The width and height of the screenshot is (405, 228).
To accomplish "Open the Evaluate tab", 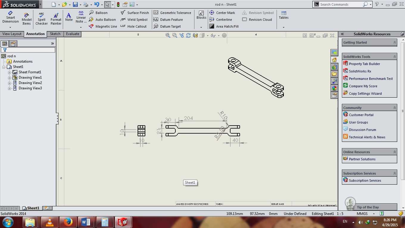I will pyautogui.click(x=73, y=34).
